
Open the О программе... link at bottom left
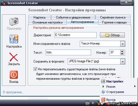(x=14, y=92)
